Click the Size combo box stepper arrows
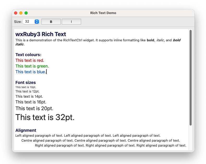The height and width of the screenshot is (164, 206). coord(37,22)
